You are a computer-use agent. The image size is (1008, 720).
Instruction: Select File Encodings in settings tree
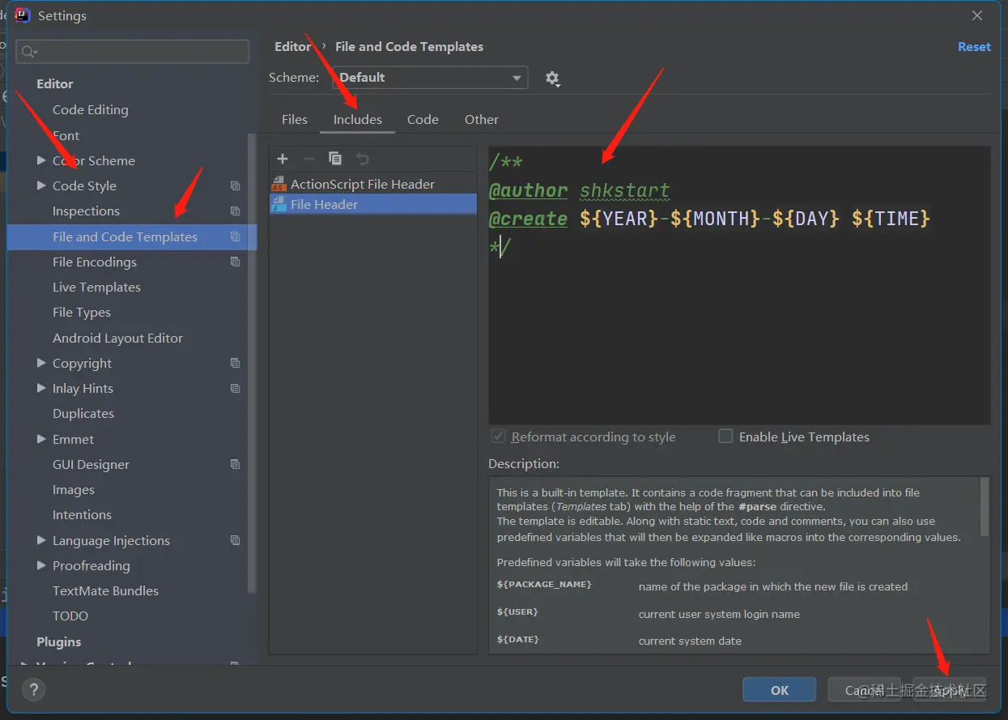(95, 262)
